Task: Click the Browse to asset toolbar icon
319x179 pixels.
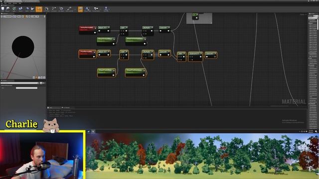Action: pyautogui.click(x=8, y=9)
